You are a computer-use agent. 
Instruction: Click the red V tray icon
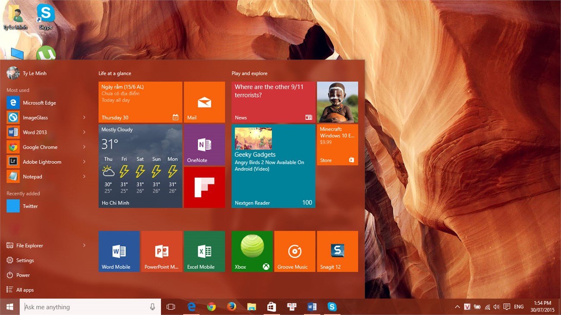tap(467, 307)
